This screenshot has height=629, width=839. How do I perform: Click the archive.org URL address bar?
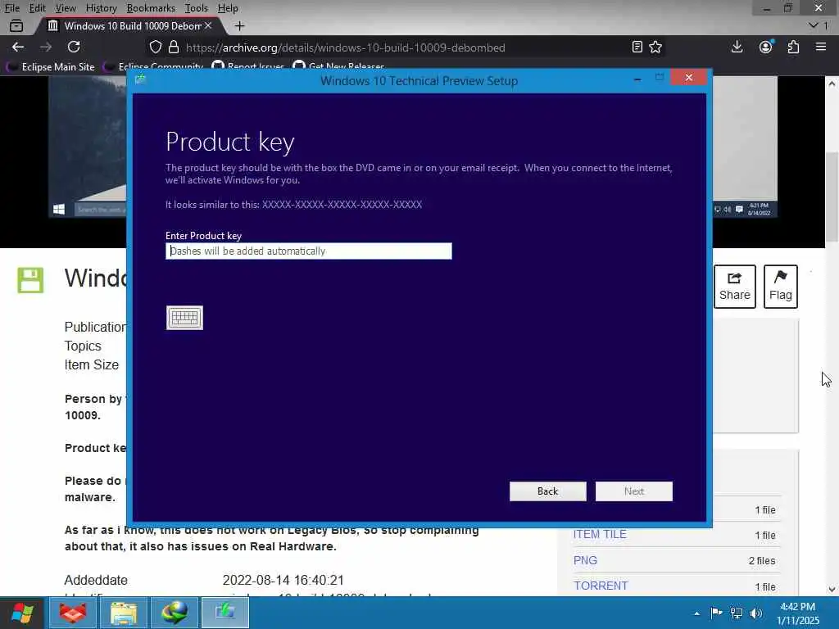pyautogui.click(x=345, y=48)
